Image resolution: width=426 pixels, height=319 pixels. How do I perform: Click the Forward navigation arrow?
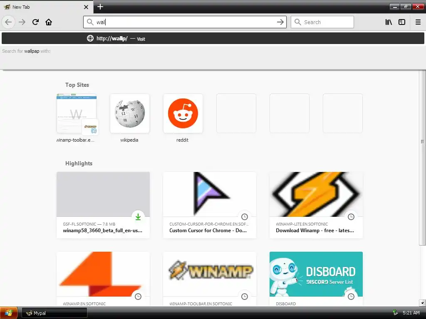22,22
